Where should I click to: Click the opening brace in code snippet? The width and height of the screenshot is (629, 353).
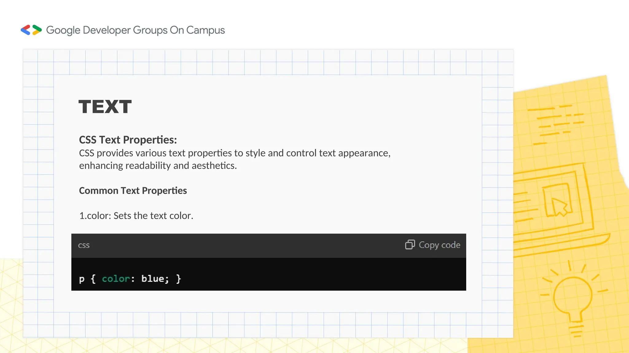(x=93, y=279)
